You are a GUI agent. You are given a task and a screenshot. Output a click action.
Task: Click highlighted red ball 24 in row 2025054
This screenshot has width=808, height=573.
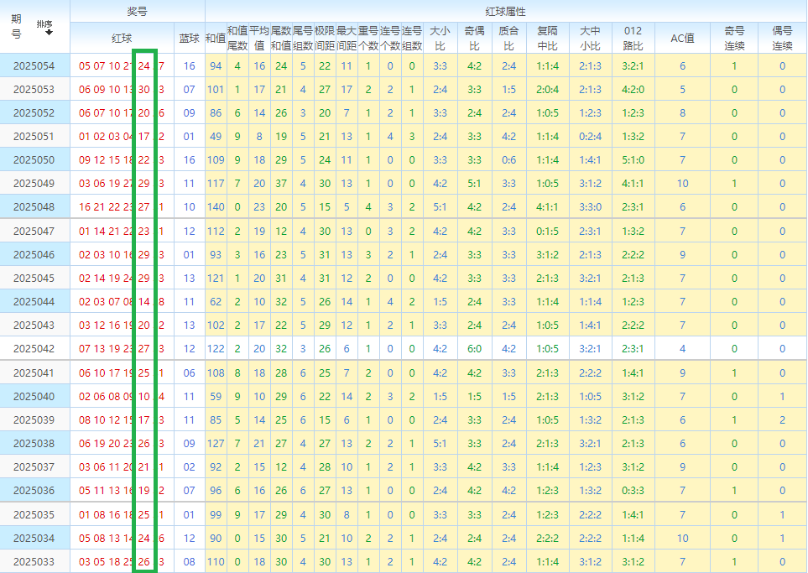pyautogui.click(x=144, y=65)
